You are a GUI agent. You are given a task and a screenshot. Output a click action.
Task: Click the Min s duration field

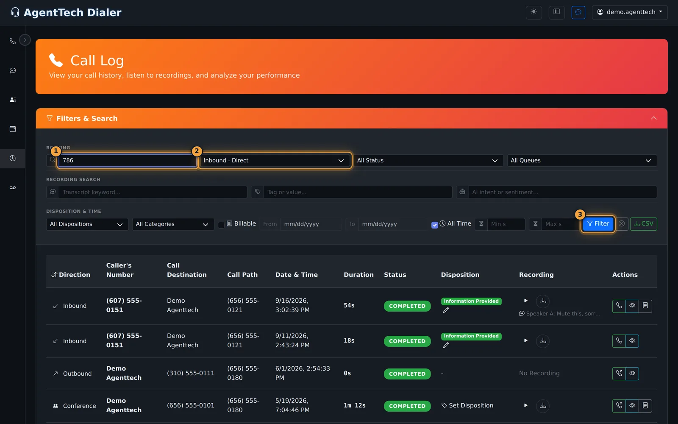[x=506, y=224]
